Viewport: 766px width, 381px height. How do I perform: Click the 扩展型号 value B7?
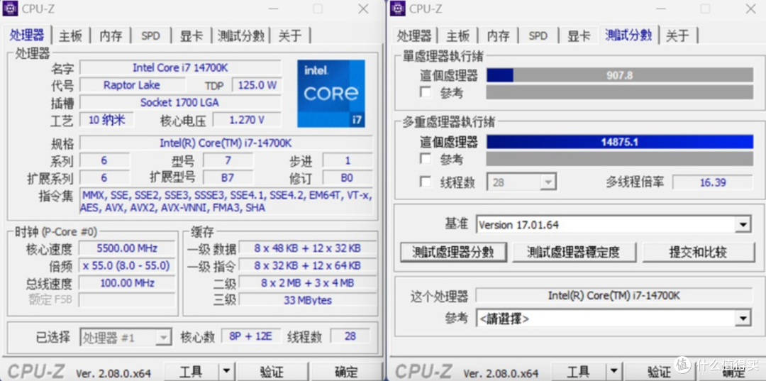pyautogui.click(x=228, y=177)
